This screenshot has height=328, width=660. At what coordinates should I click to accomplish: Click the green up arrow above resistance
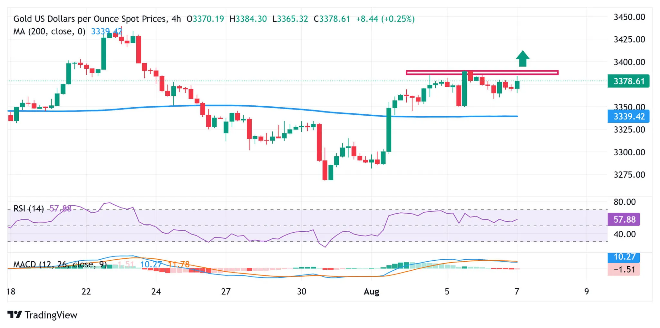click(x=522, y=59)
